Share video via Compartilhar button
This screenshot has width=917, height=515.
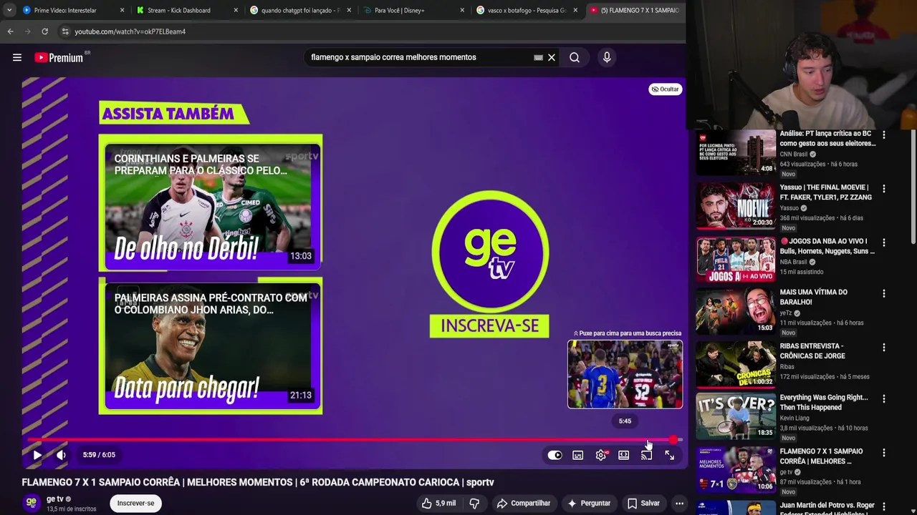point(524,503)
